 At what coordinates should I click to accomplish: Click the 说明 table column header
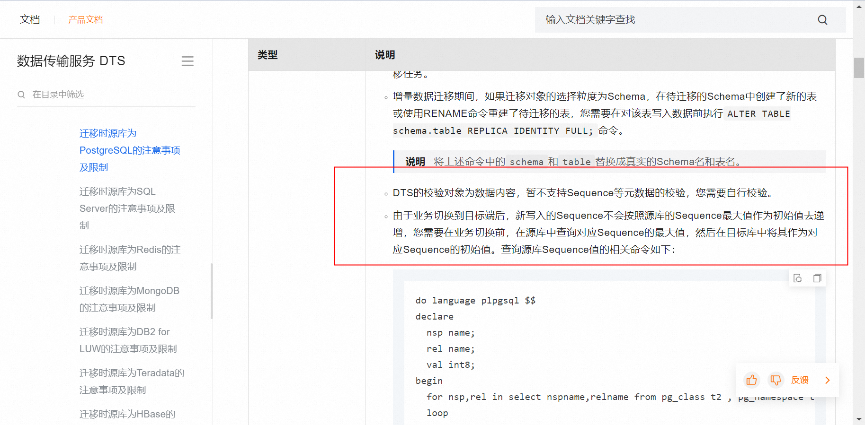(x=385, y=55)
